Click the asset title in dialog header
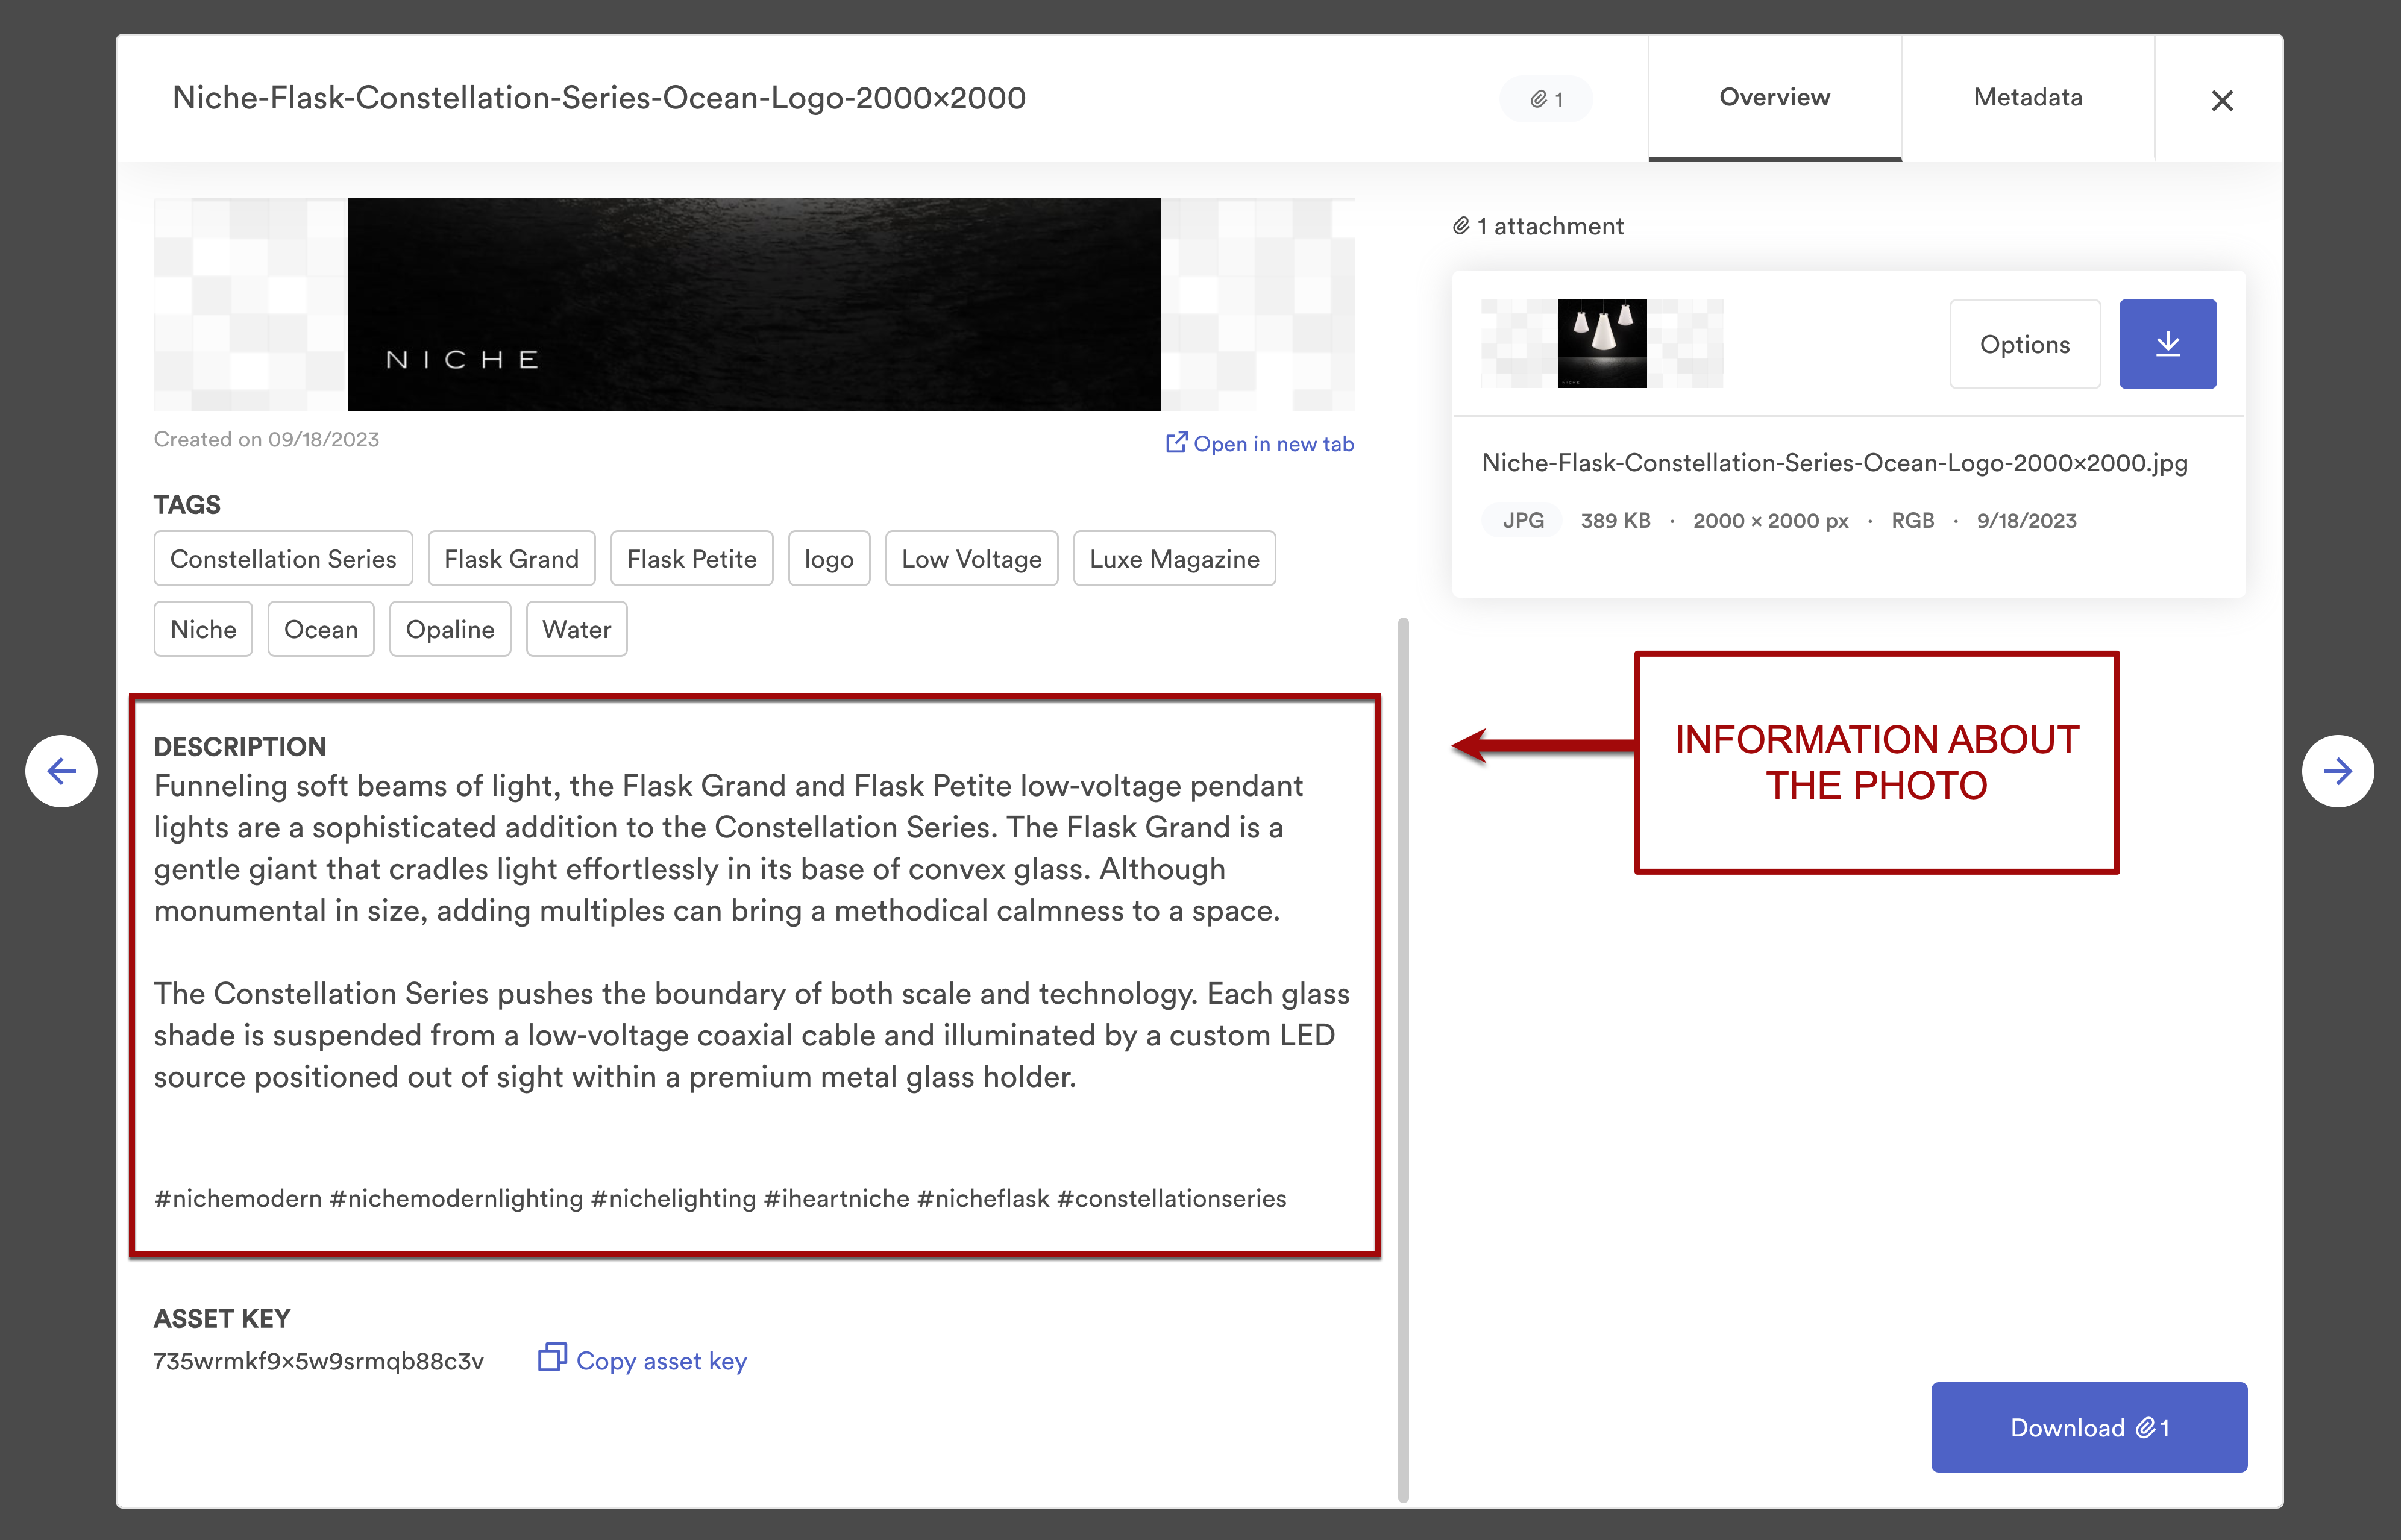Viewport: 2401px width, 1540px height. (599, 98)
